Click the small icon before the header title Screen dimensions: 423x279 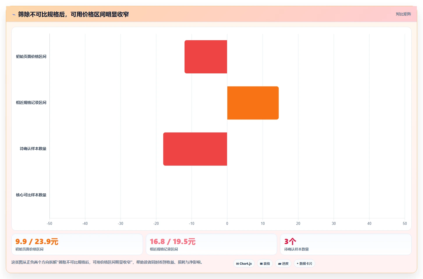click(x=14, y=15)
